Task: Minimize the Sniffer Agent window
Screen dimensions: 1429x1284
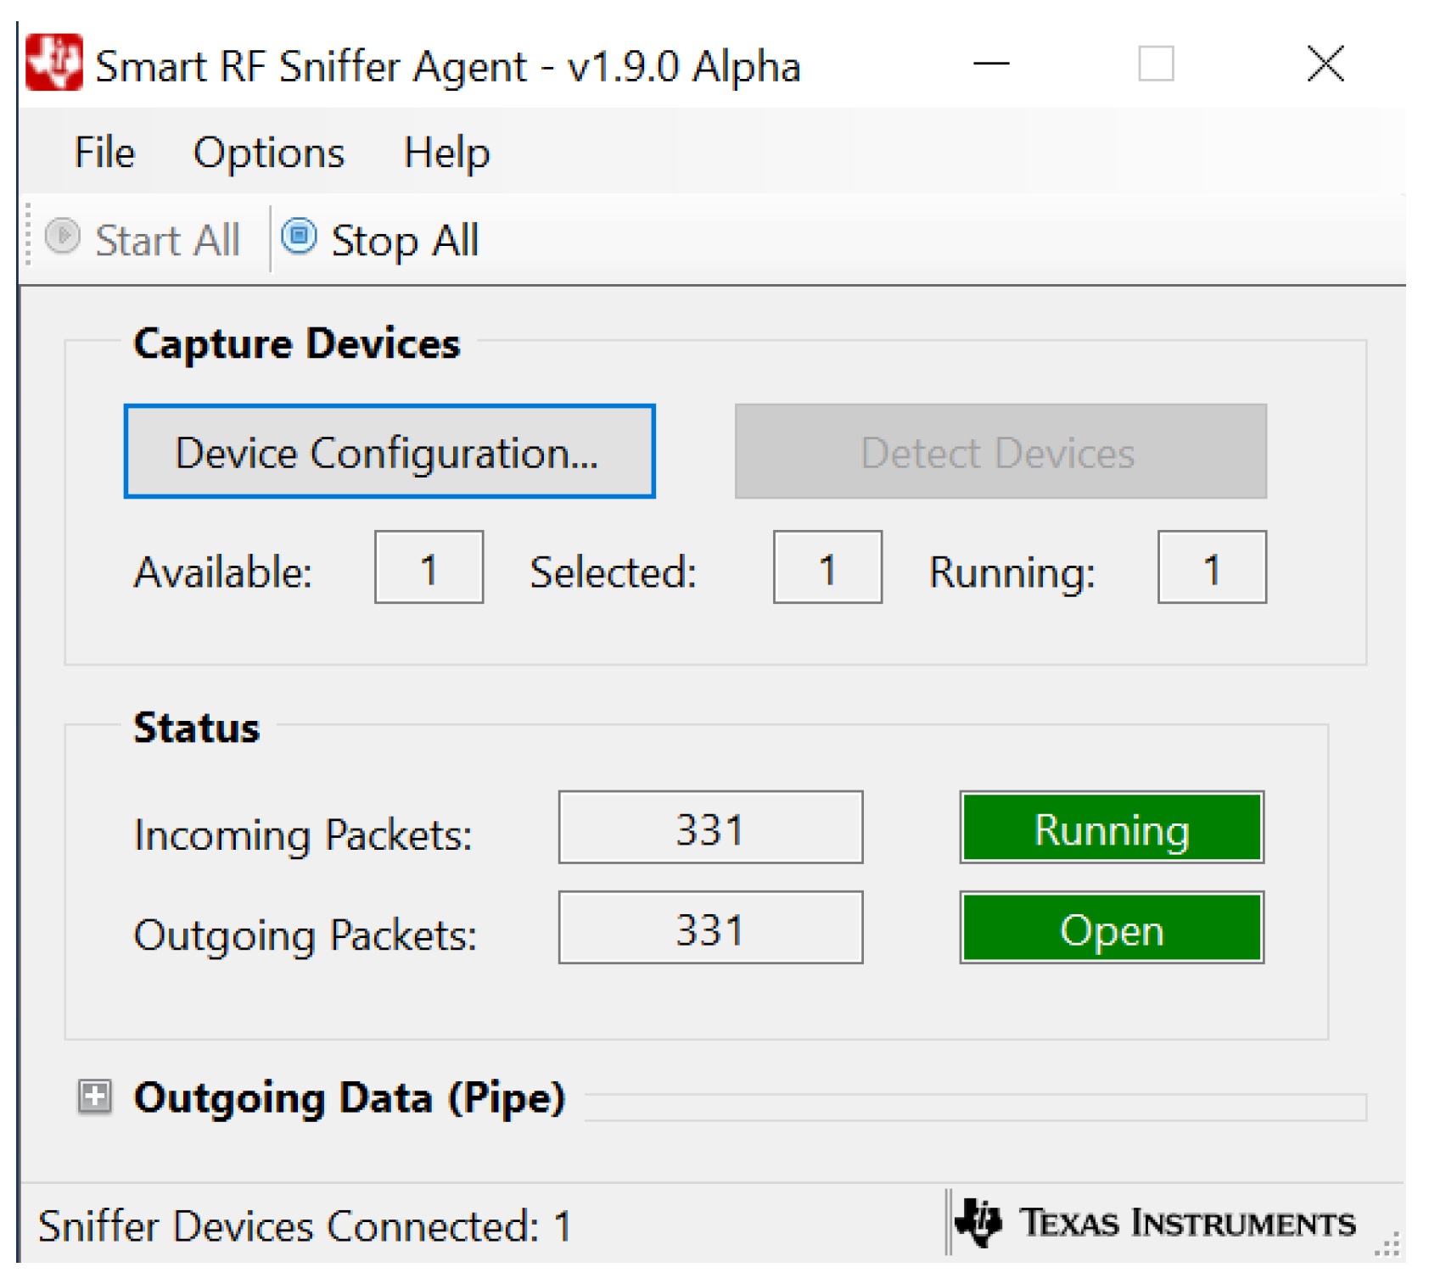Action: (990, 64)
